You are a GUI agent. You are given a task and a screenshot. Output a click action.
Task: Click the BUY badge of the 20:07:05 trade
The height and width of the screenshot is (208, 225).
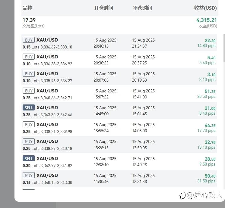(29, 74)
